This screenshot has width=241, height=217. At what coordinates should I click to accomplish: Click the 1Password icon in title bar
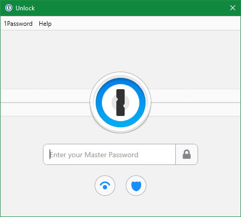[x=9, y=8]
